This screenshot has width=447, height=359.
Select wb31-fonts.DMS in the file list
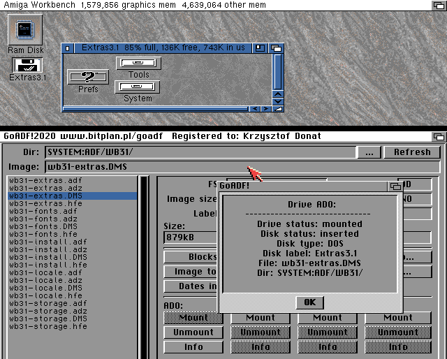73,227
